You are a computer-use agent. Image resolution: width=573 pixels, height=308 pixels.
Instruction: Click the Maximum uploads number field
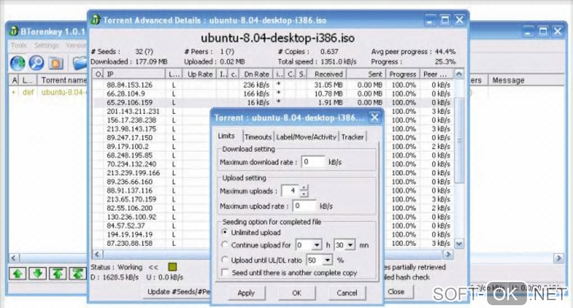point(290,191)
